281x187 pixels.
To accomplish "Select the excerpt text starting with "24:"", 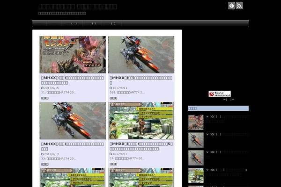I will tap(127, 158).
